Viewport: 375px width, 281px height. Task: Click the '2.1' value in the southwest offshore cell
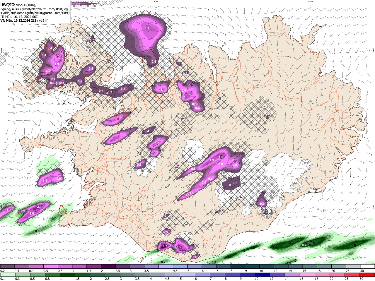tap(40, 207)
